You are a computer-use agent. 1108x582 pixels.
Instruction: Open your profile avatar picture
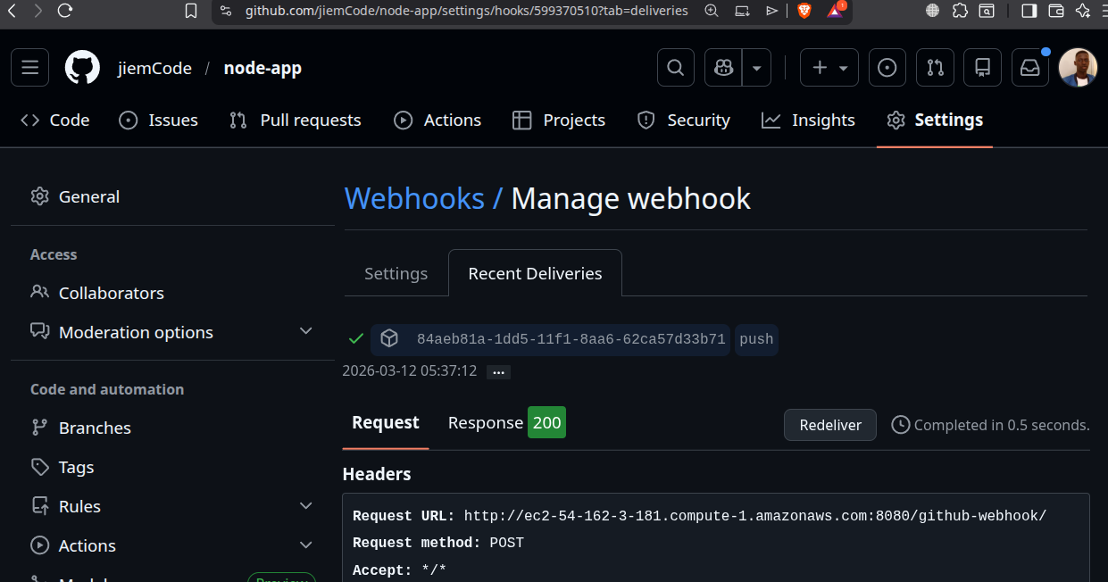(1078, 67)
